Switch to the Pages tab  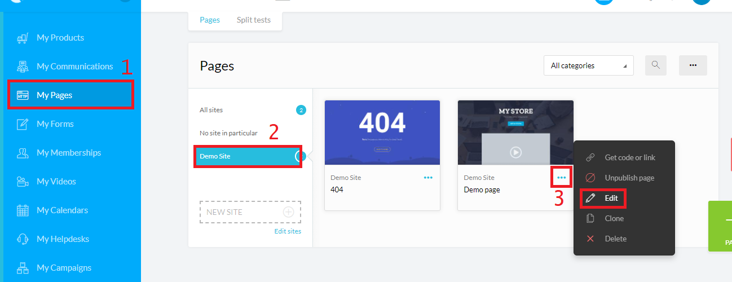click(x=210, y=20)
